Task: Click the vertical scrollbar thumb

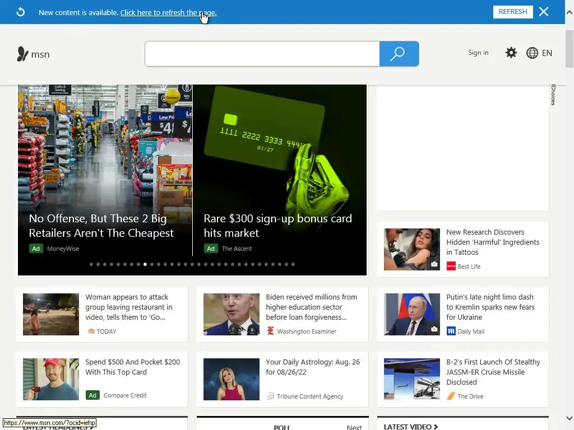Action: point(570,49)
